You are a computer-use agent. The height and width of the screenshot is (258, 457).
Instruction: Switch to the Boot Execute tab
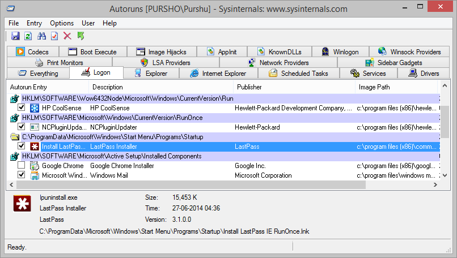(x=93, y=52)
